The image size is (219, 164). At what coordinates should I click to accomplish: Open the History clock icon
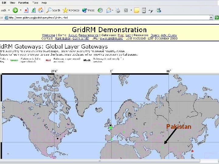click(x=100, y=10)
